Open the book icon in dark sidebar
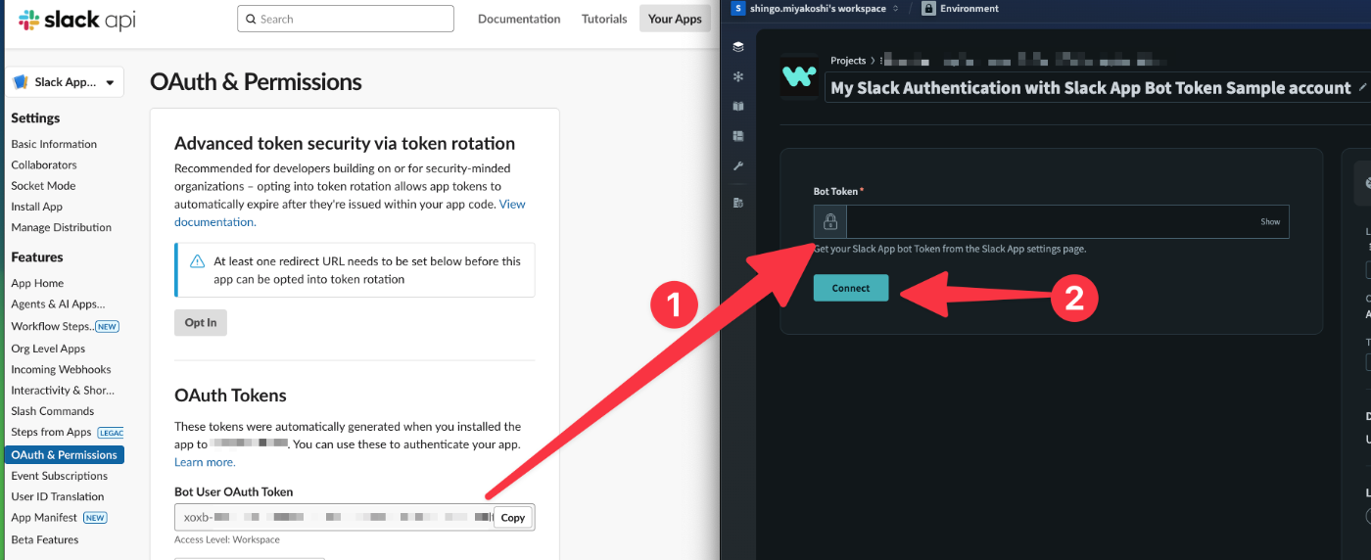This screenshot has height=560, width=1371. (x=738, y=106)
